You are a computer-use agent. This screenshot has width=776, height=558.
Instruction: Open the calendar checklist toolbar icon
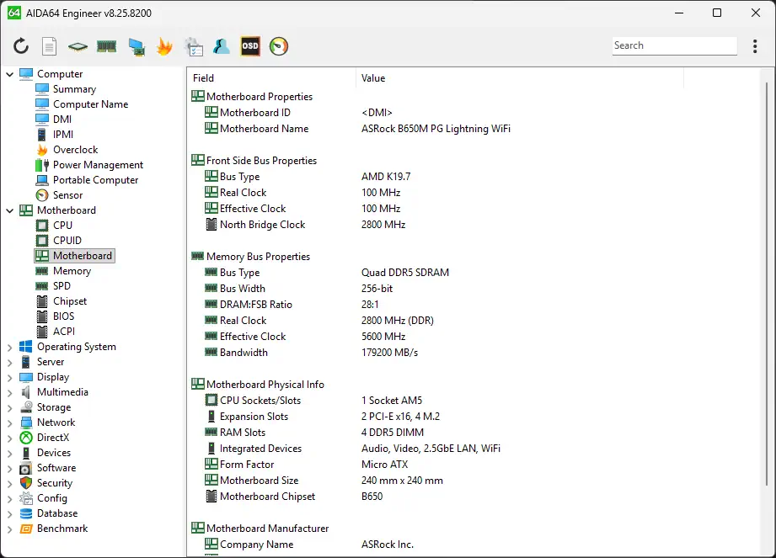point(194,46)
